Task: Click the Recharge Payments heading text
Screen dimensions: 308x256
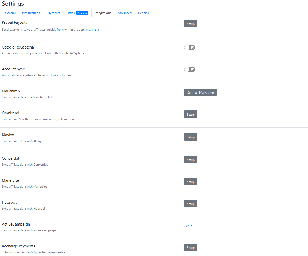Action: click(18, 246)
